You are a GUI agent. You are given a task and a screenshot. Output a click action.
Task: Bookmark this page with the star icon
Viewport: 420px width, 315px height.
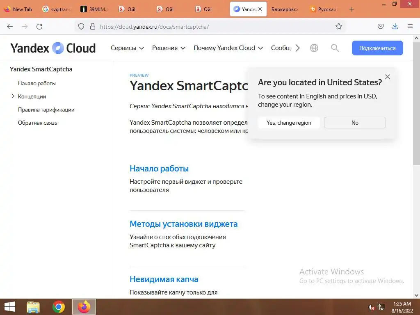pyautogui.click(x=338, y=26)
